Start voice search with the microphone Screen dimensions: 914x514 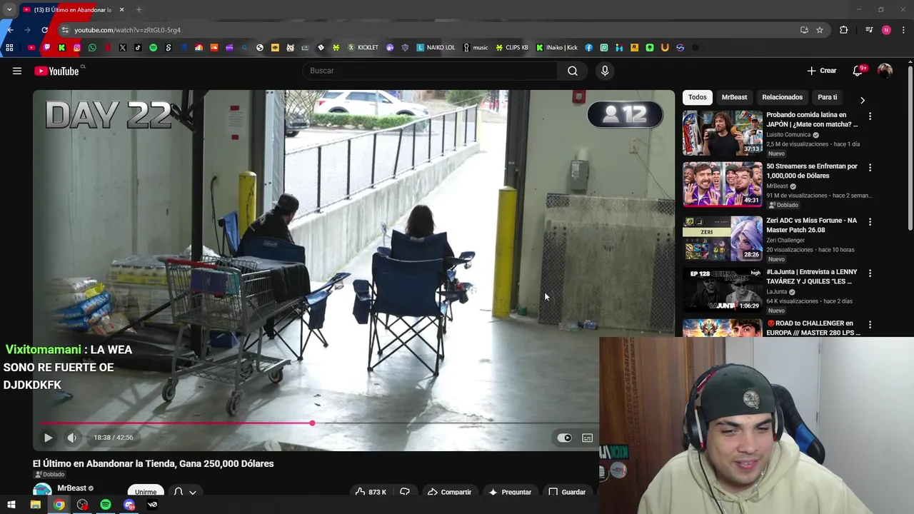[x=605, y=71]
